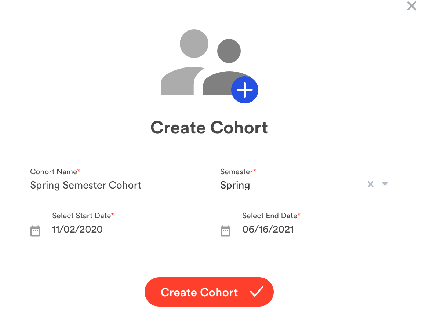Click the blue plus badge icon

(245, 90)
